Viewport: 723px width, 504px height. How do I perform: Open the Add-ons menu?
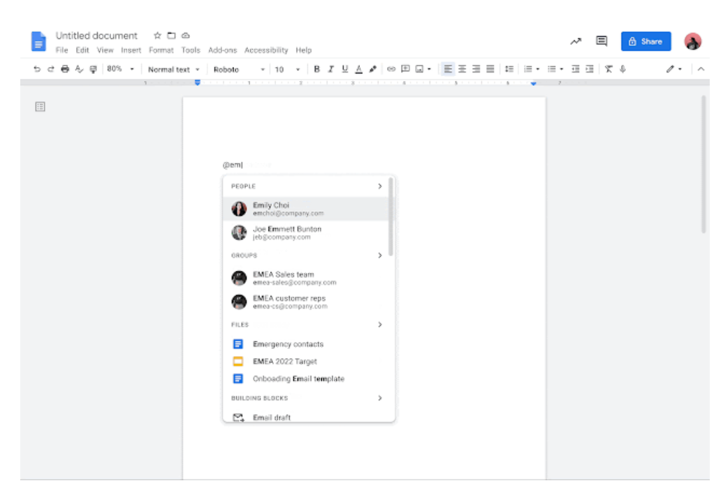tap(222, 50)
